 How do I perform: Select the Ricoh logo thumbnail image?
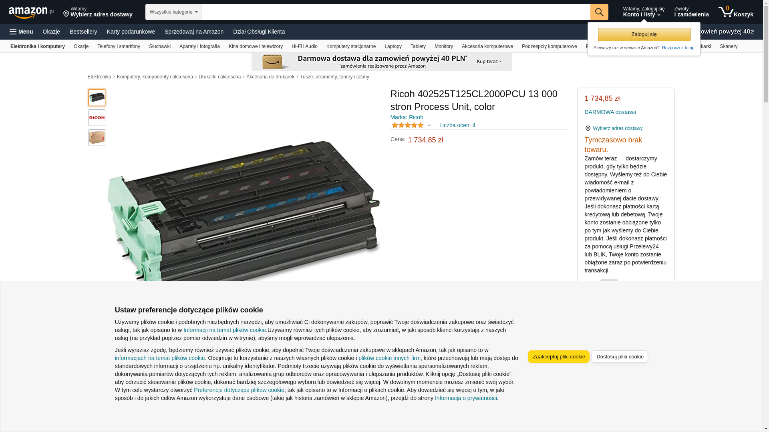click(x=97, y=118)
